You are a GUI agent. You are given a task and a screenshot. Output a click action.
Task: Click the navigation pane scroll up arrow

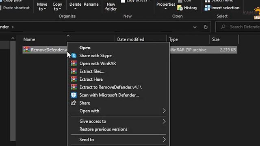pyautogui.click(x=13, y=38)
